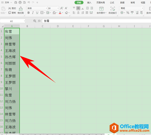Click the formula bar input showing 张雪
151x135 pixels.
tap(97, 21)
